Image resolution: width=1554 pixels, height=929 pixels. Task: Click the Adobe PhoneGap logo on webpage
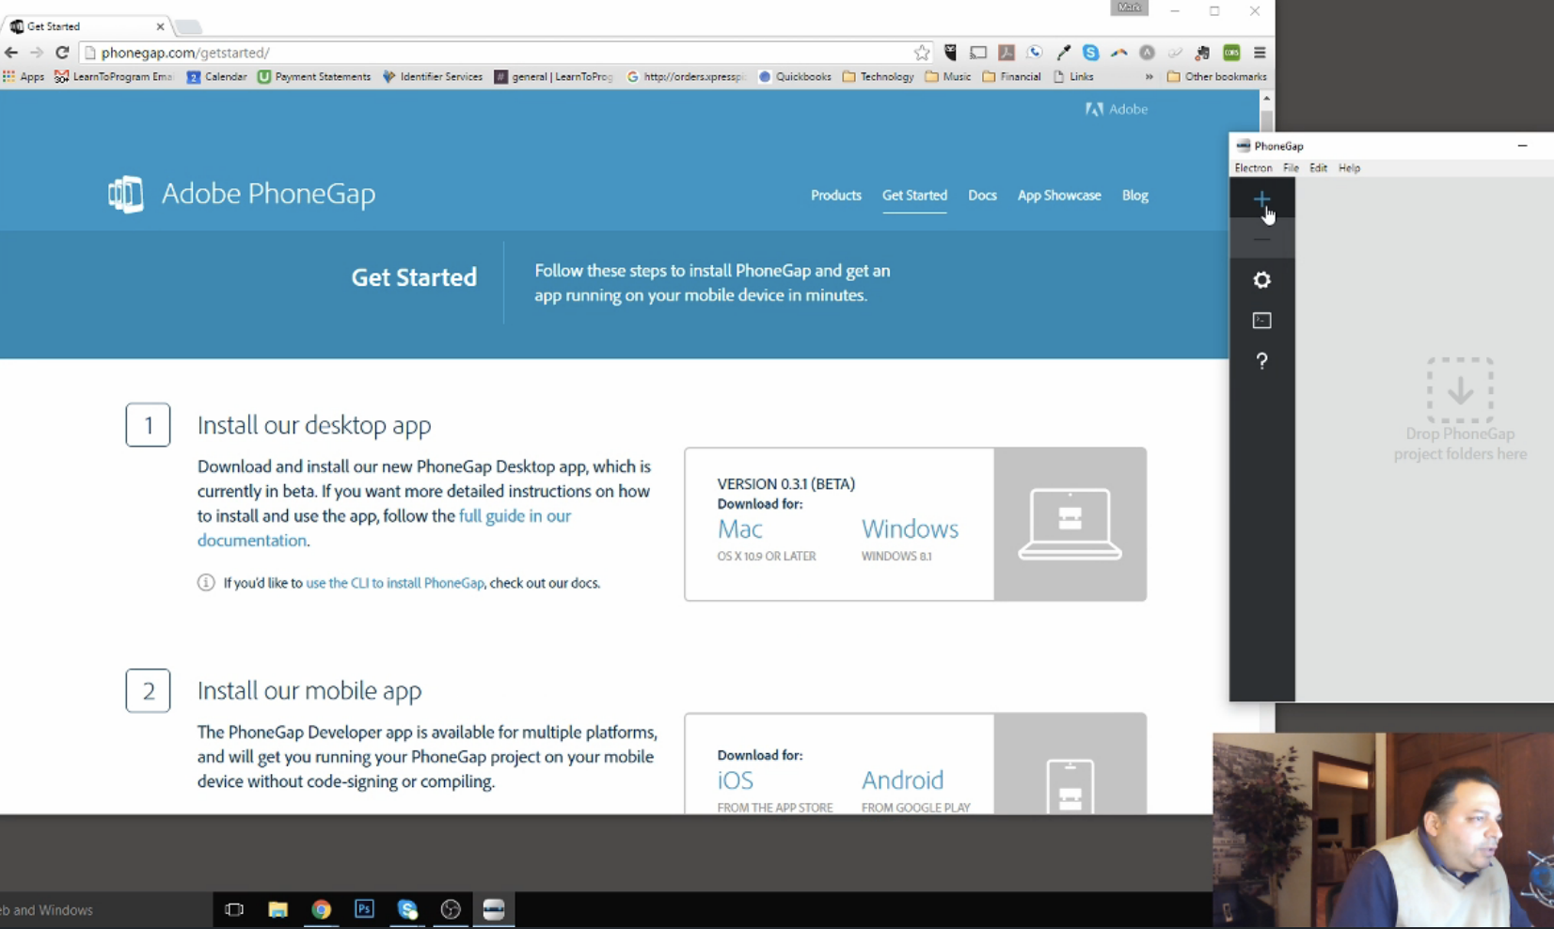[242, 194]
